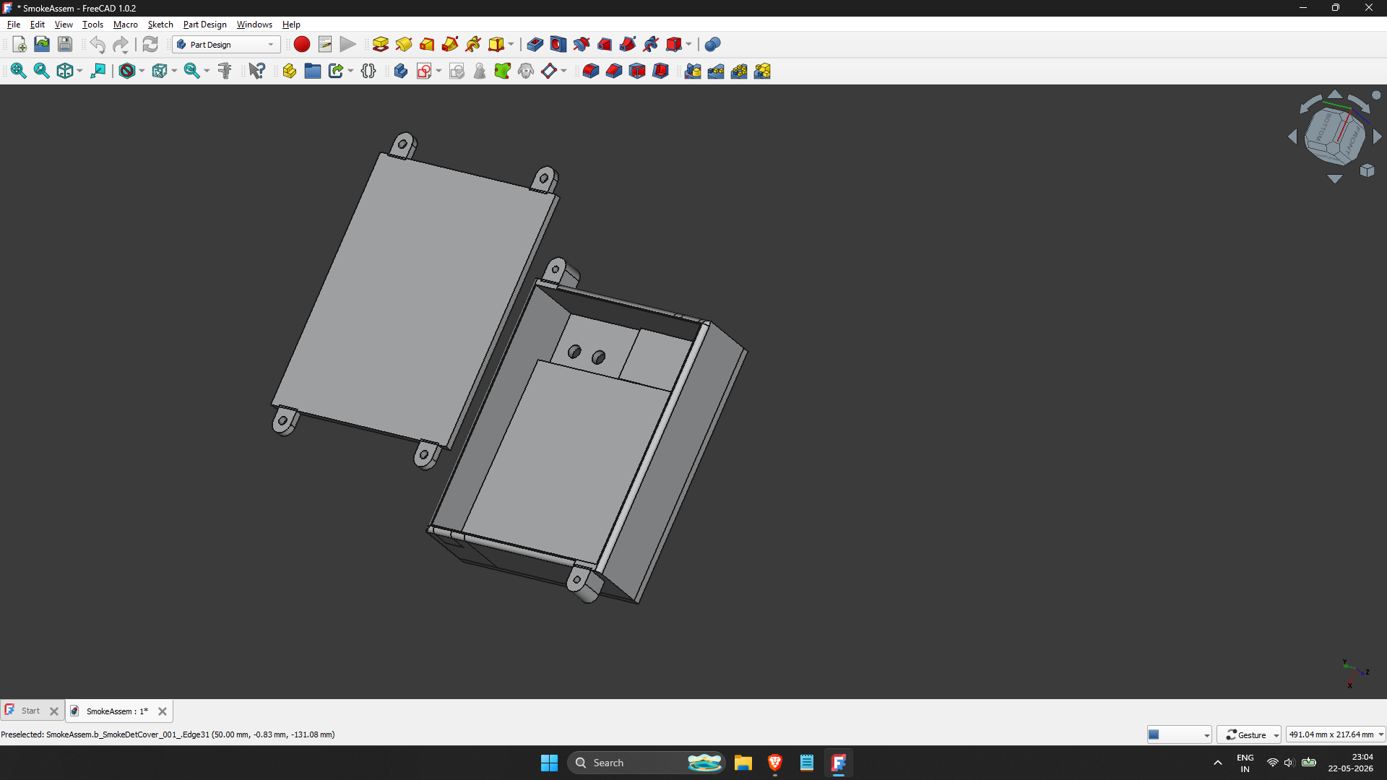Click the taskbar Search box
1387x780 pixels.
[x=646, y=763]
